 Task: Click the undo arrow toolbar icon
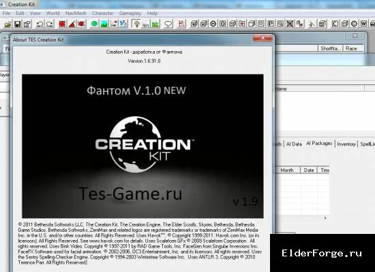tap(40, 24)
